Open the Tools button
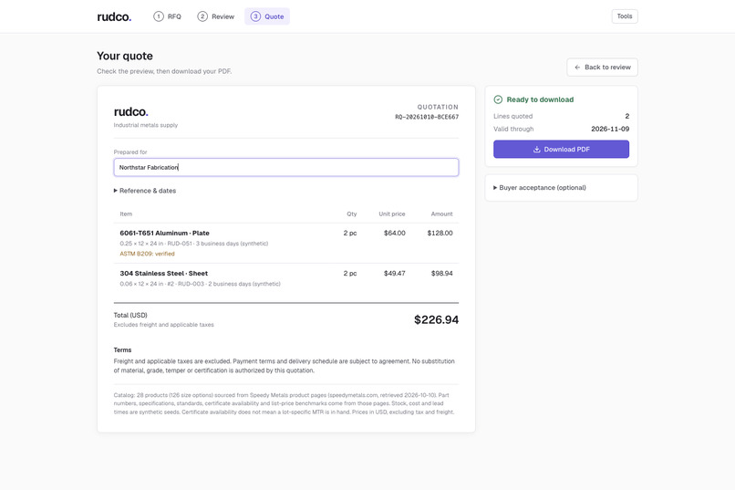Viewport: 735px width, 490px height. (625, 16)
